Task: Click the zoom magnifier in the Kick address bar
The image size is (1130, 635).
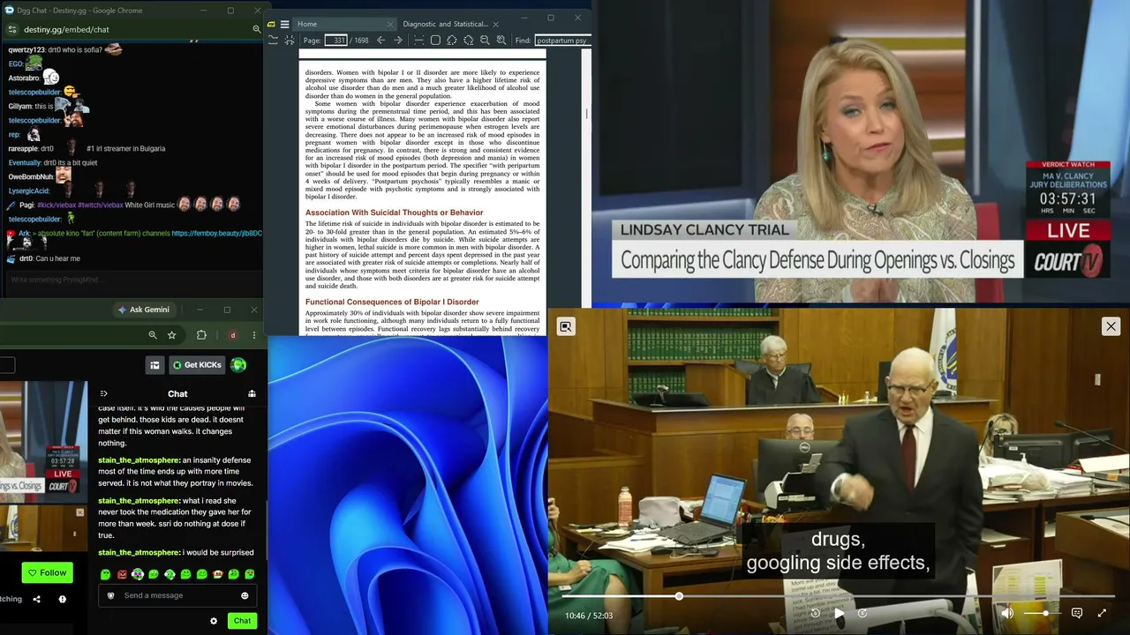Action: (153, 335)
